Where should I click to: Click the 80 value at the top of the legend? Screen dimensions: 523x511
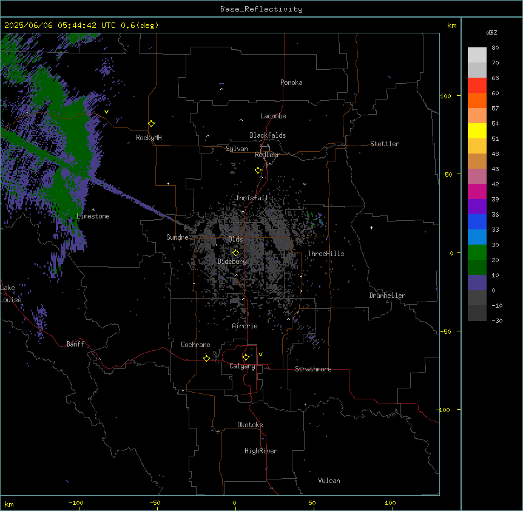click(x=495, y=48)
